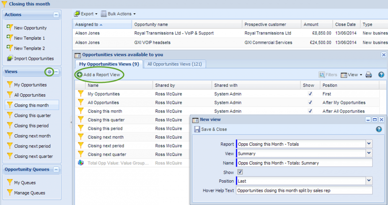388x205 pixels.
Task: Select Closing this quarter row in views grid
Action: (x=133, y=120)
